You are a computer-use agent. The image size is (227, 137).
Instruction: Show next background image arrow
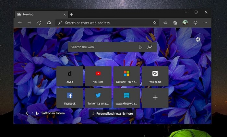[32, 113]
